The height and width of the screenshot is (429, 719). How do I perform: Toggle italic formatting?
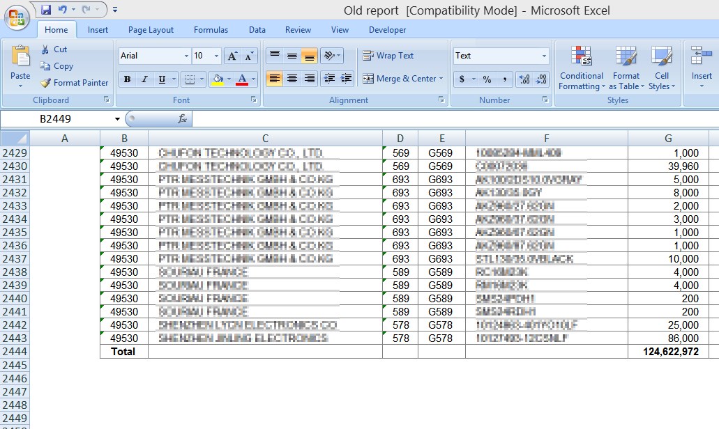click(144, 79)
